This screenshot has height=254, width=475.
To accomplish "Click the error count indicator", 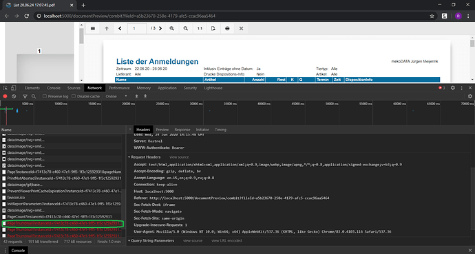I will point(442,88).
